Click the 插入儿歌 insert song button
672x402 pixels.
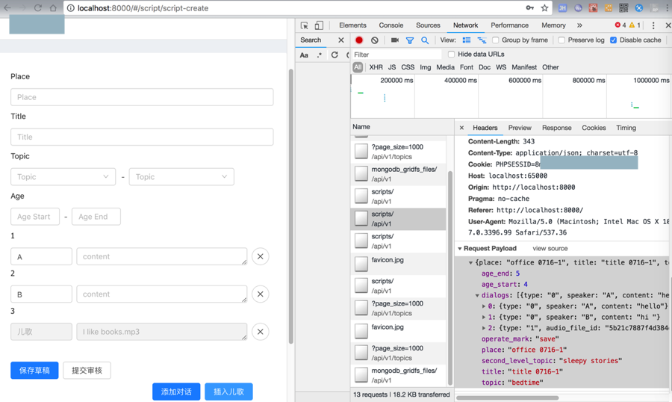point(228,392)
